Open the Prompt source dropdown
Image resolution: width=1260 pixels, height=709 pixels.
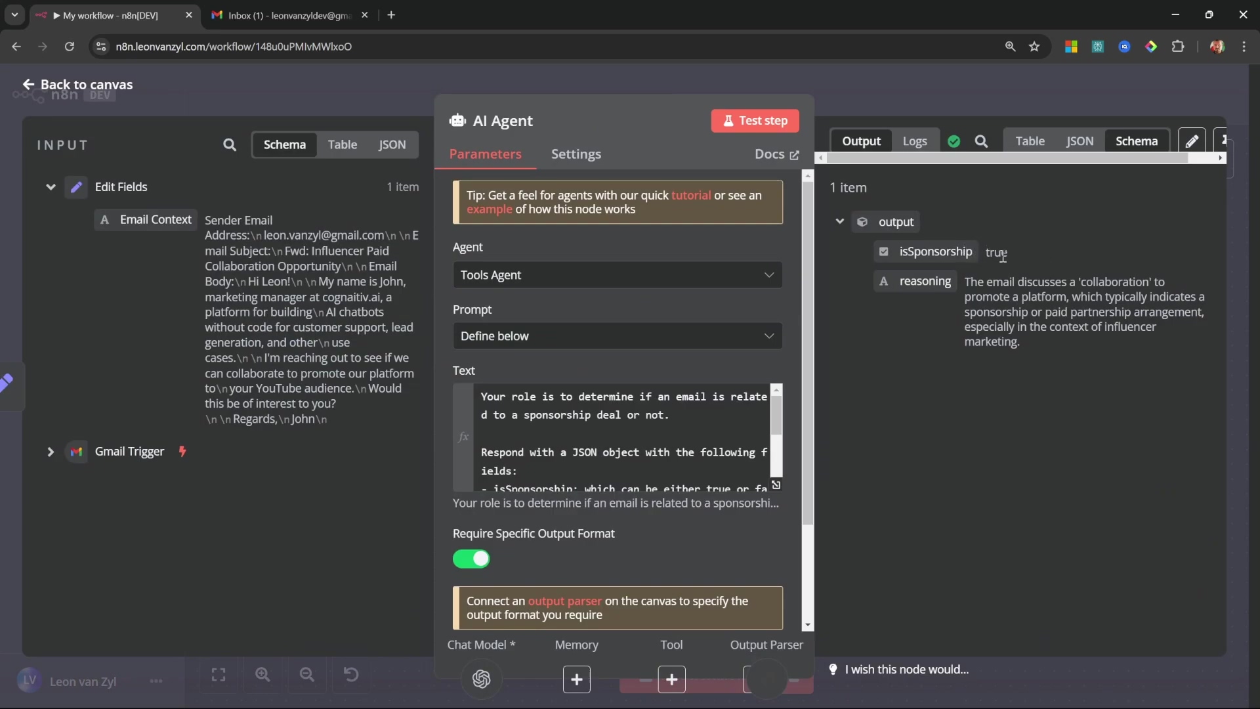[617, 336]
